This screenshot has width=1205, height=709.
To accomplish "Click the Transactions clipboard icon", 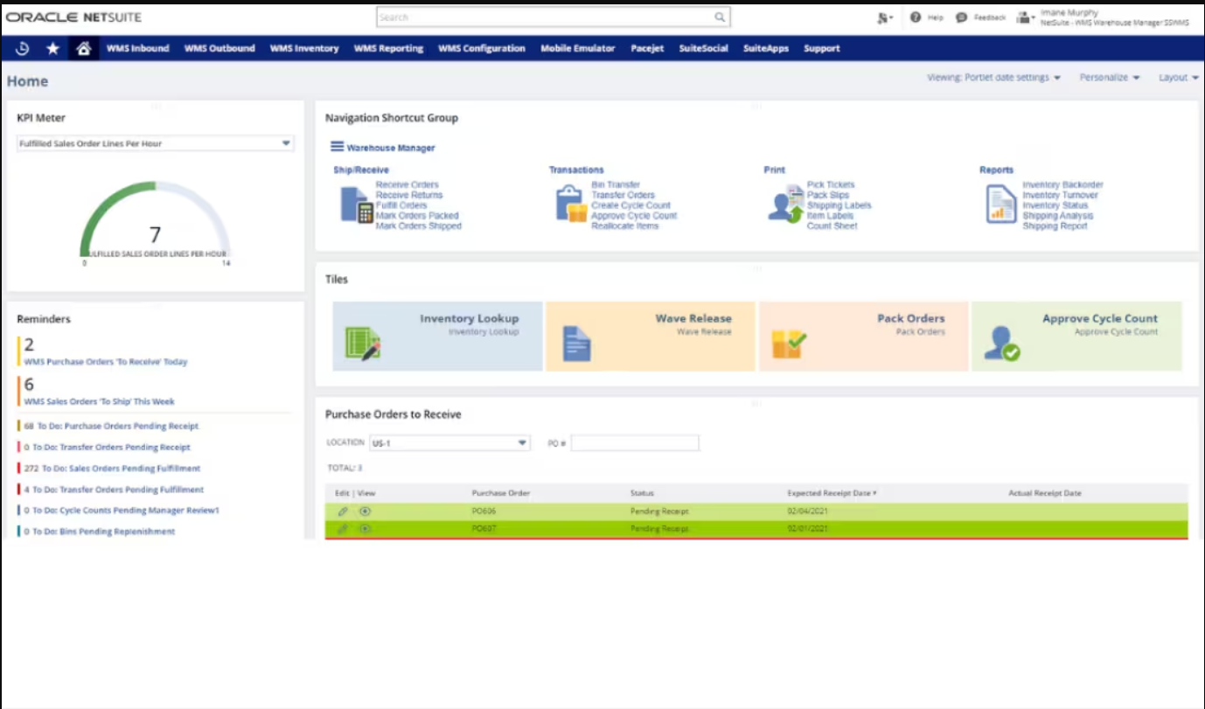I will point(567,203).
